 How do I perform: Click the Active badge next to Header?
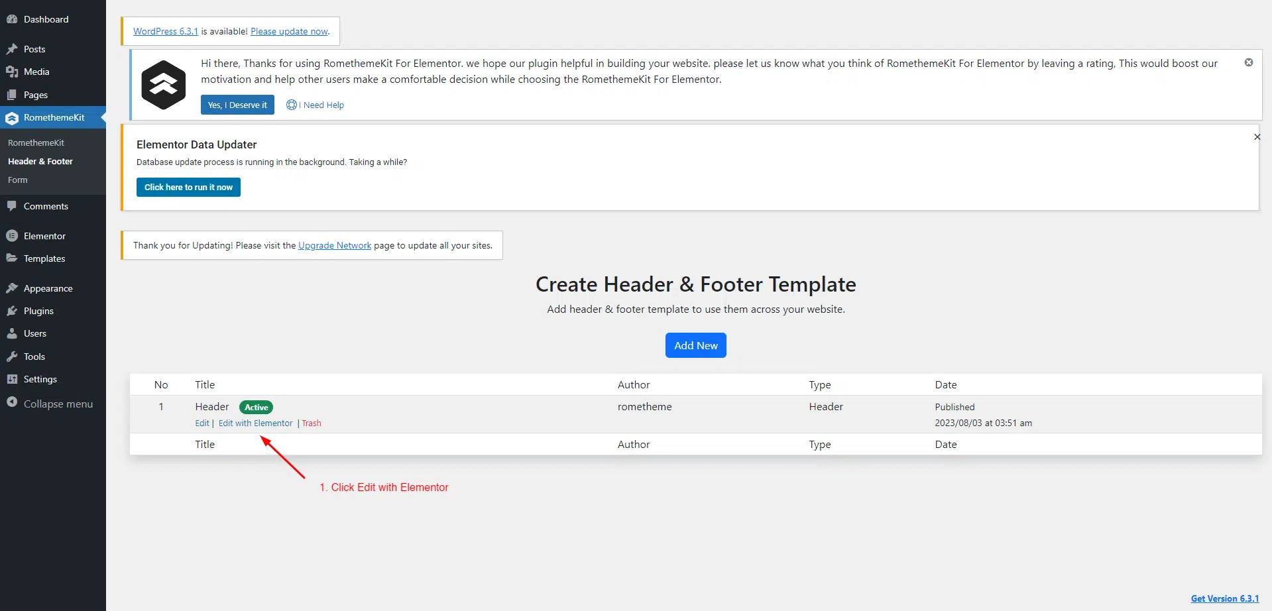click(257, 407)
